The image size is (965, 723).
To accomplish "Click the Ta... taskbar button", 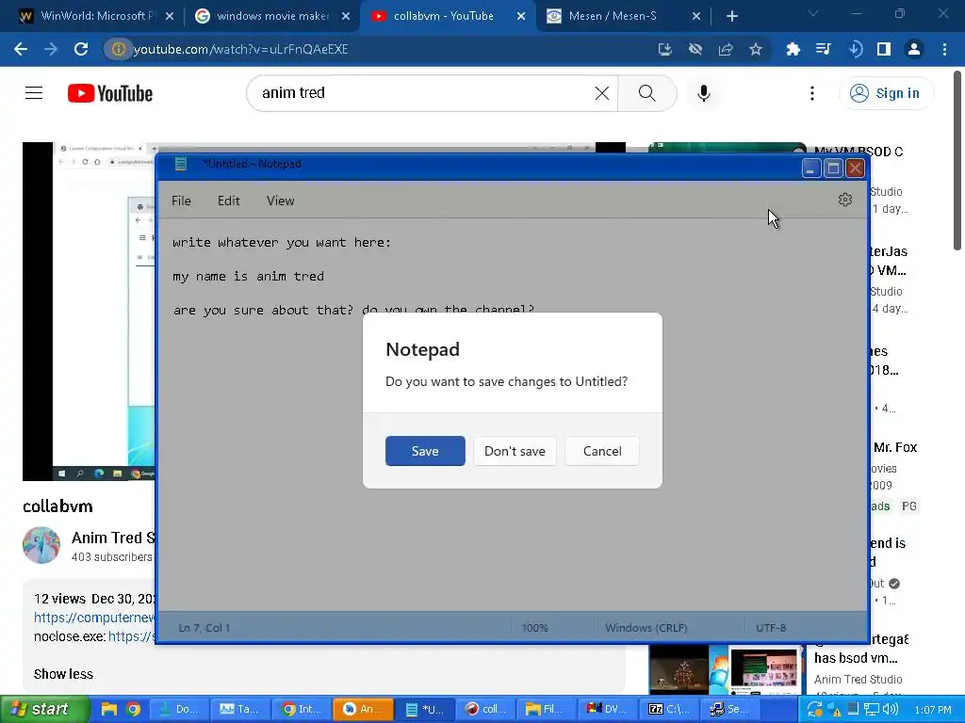I will 240,709.
